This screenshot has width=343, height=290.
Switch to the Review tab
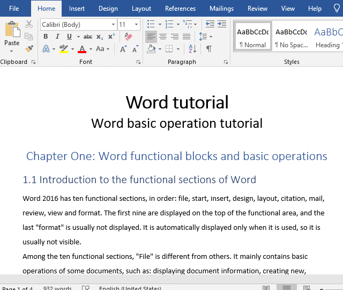(x=257, y=9)
